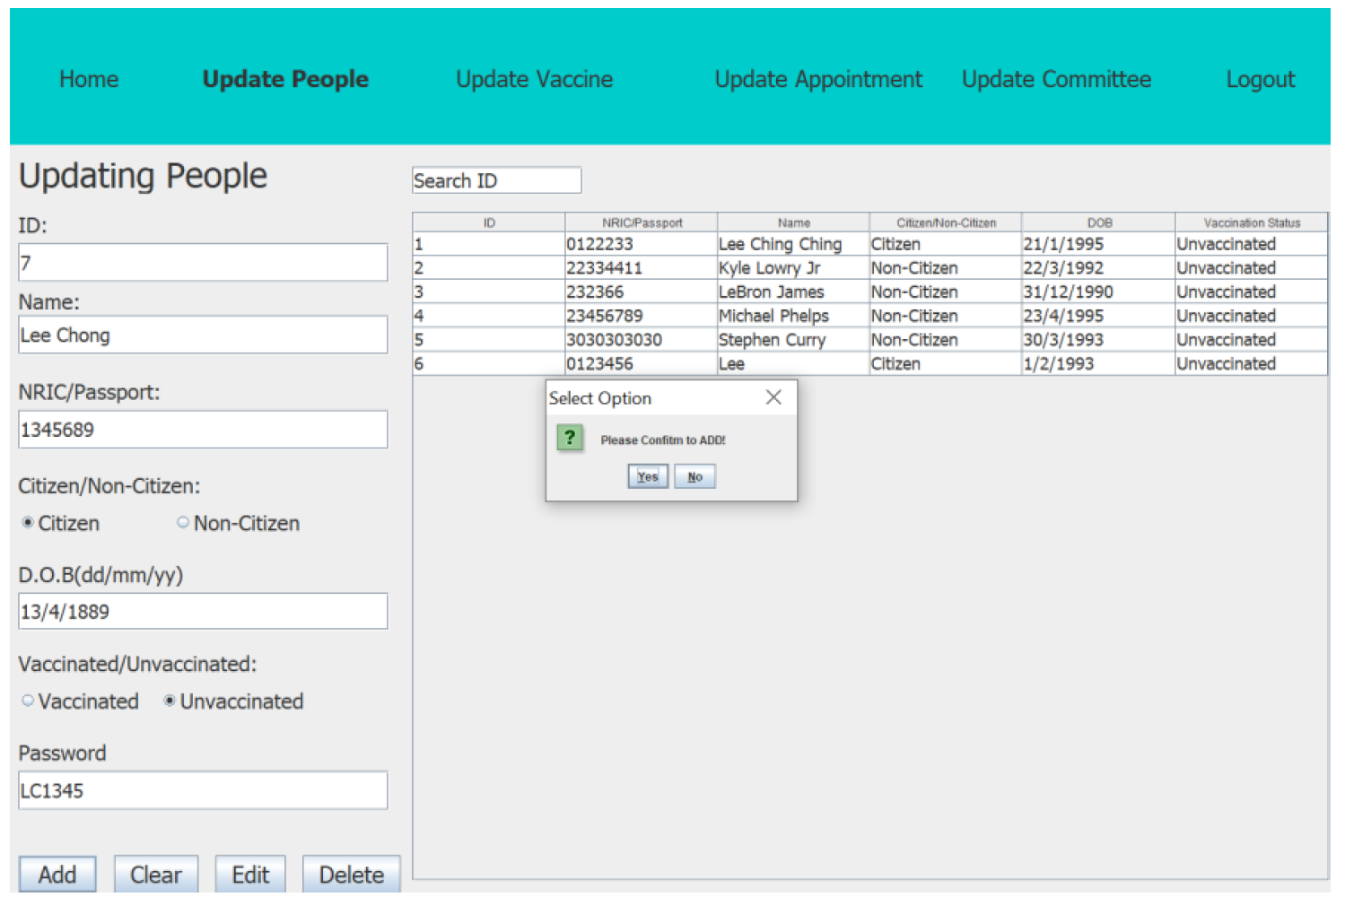Delete the current record
The width and height of the screenshot is (1345, 897).
(351, 874)
